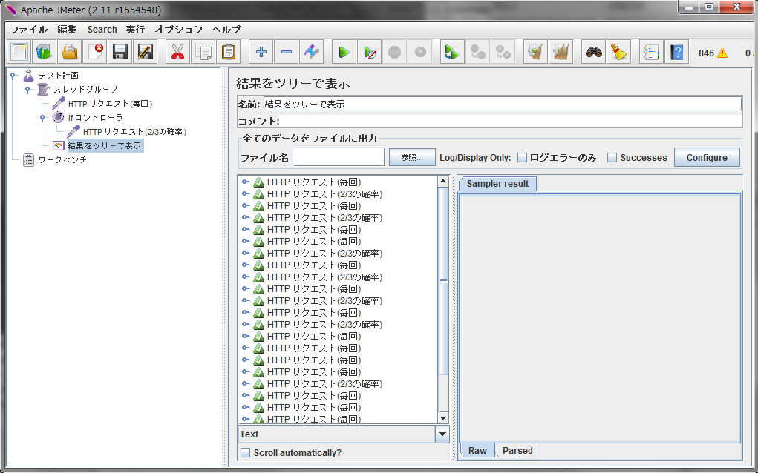758x473 pixels.
Task: Switch to the Sampler result tab
Action: tap(497, 184)
